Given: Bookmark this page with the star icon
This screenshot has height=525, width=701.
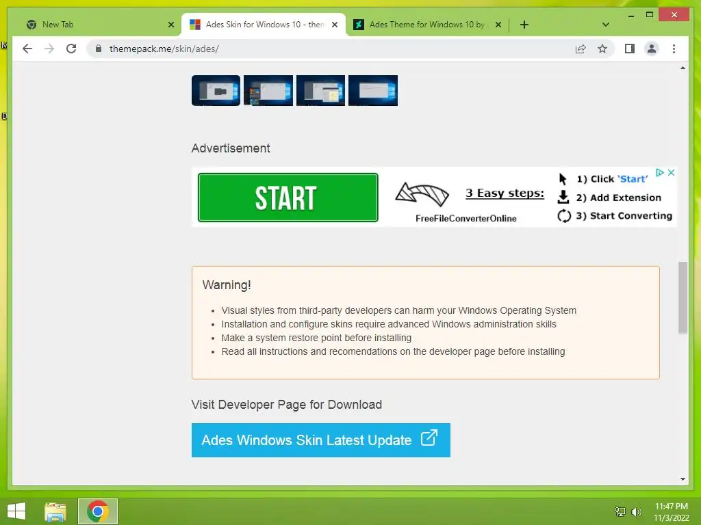Looking at the screenshot, I should pyautogui.click(x=602, y=49).
